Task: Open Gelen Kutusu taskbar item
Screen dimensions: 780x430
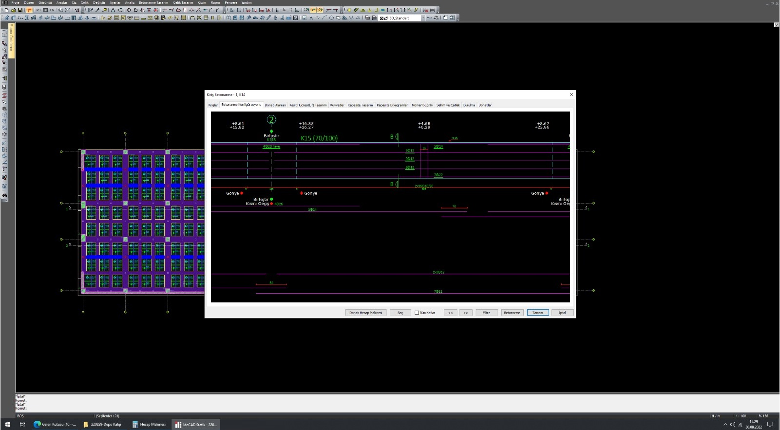Action: click(55, 424)
